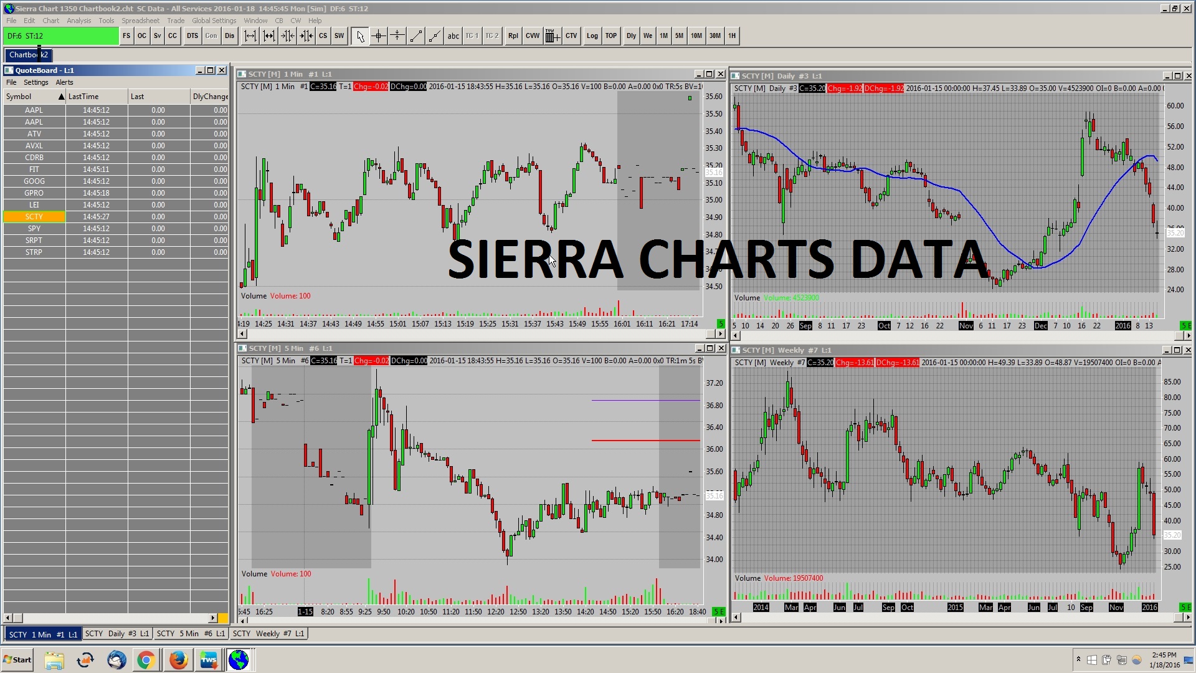Viewport: 1196px width, 673px height.
Task: Click the compress bar spacing icon
Action: pos(287,36)
